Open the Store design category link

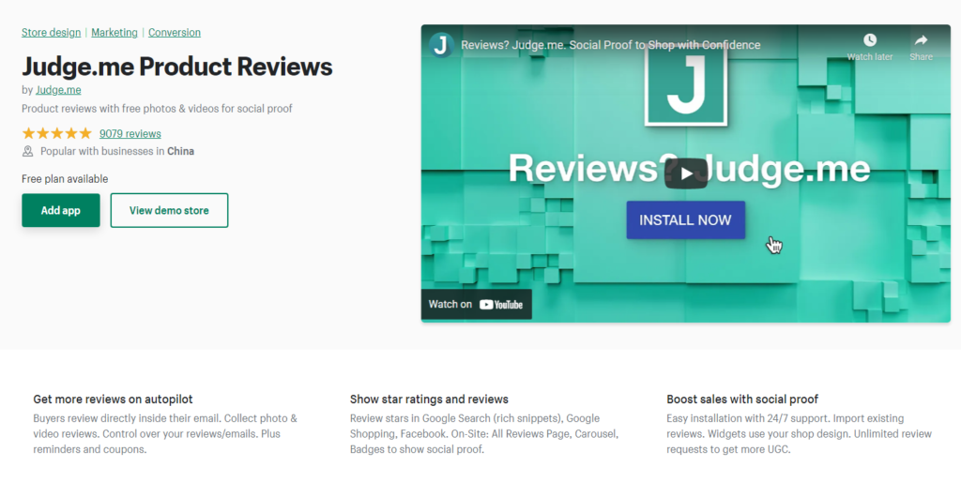(51, 33)
